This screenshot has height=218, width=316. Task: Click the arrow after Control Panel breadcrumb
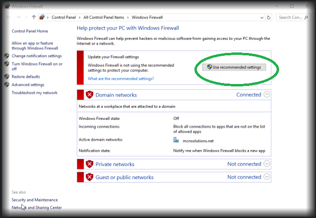point(79,17)
